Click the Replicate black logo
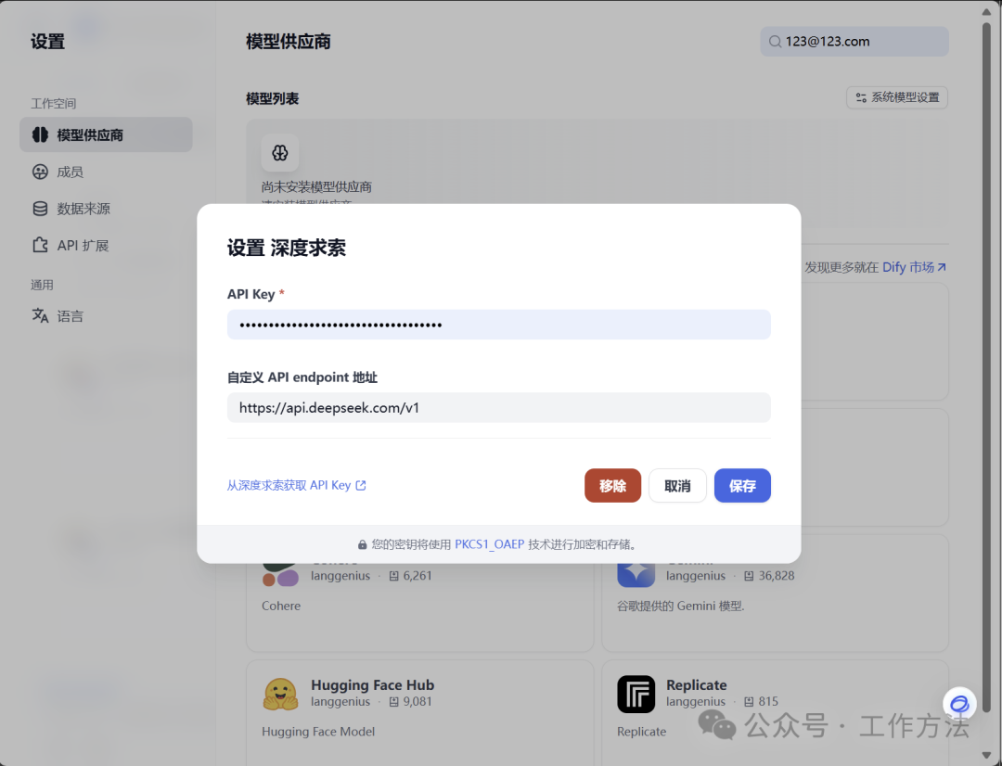 [x=636, y=695]
